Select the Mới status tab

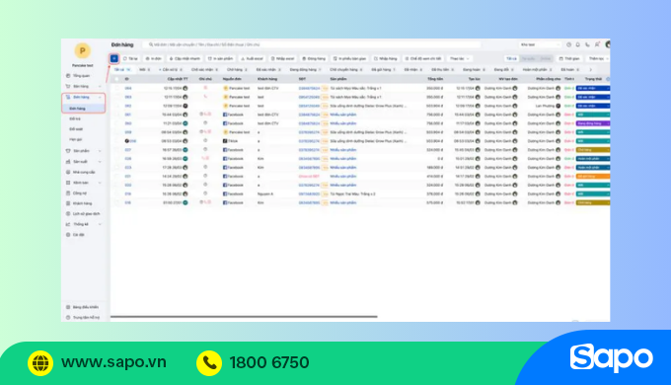pos(144,69)
